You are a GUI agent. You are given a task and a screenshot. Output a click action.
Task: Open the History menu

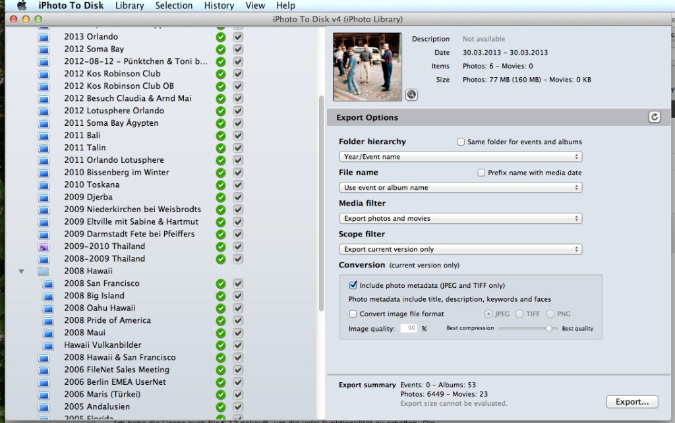219,6
